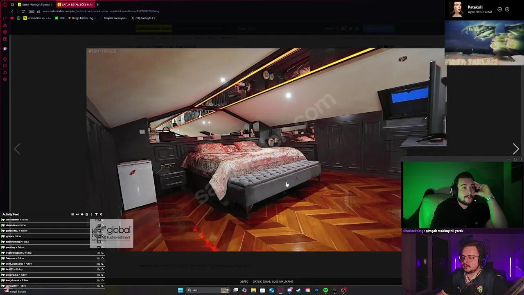
Task: Go to previous listing photo with left arrow
Action: (x=17, y=149)
